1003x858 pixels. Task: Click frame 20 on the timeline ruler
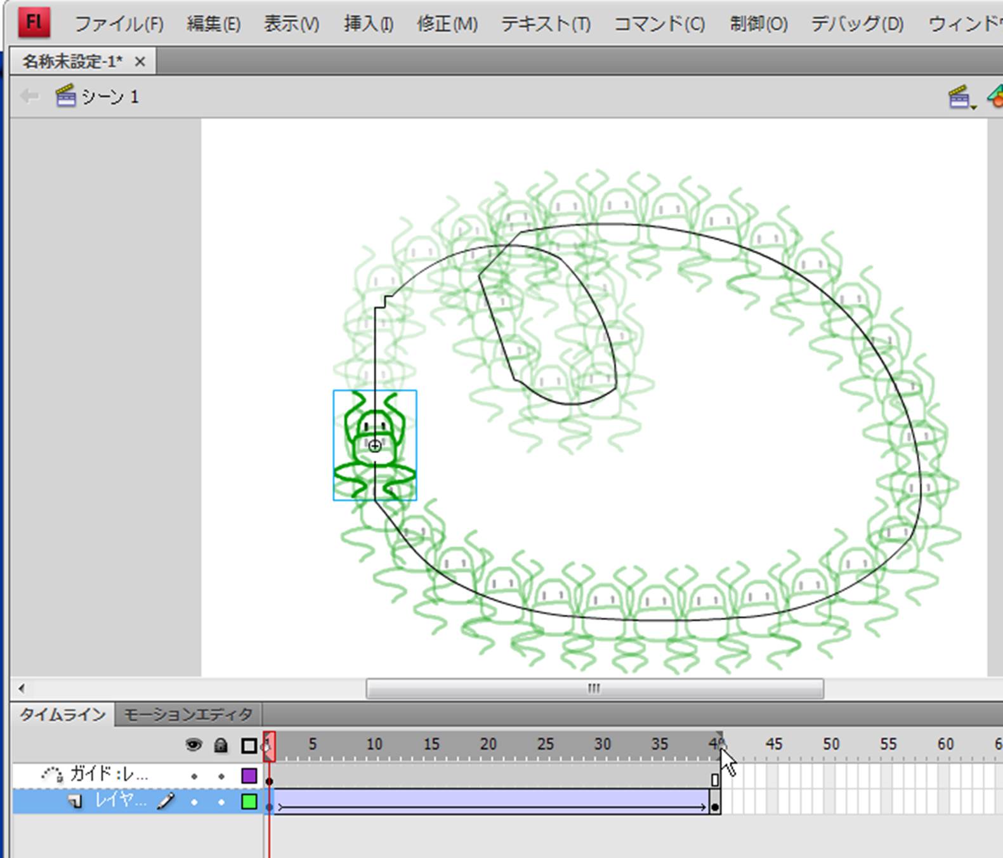488,745
